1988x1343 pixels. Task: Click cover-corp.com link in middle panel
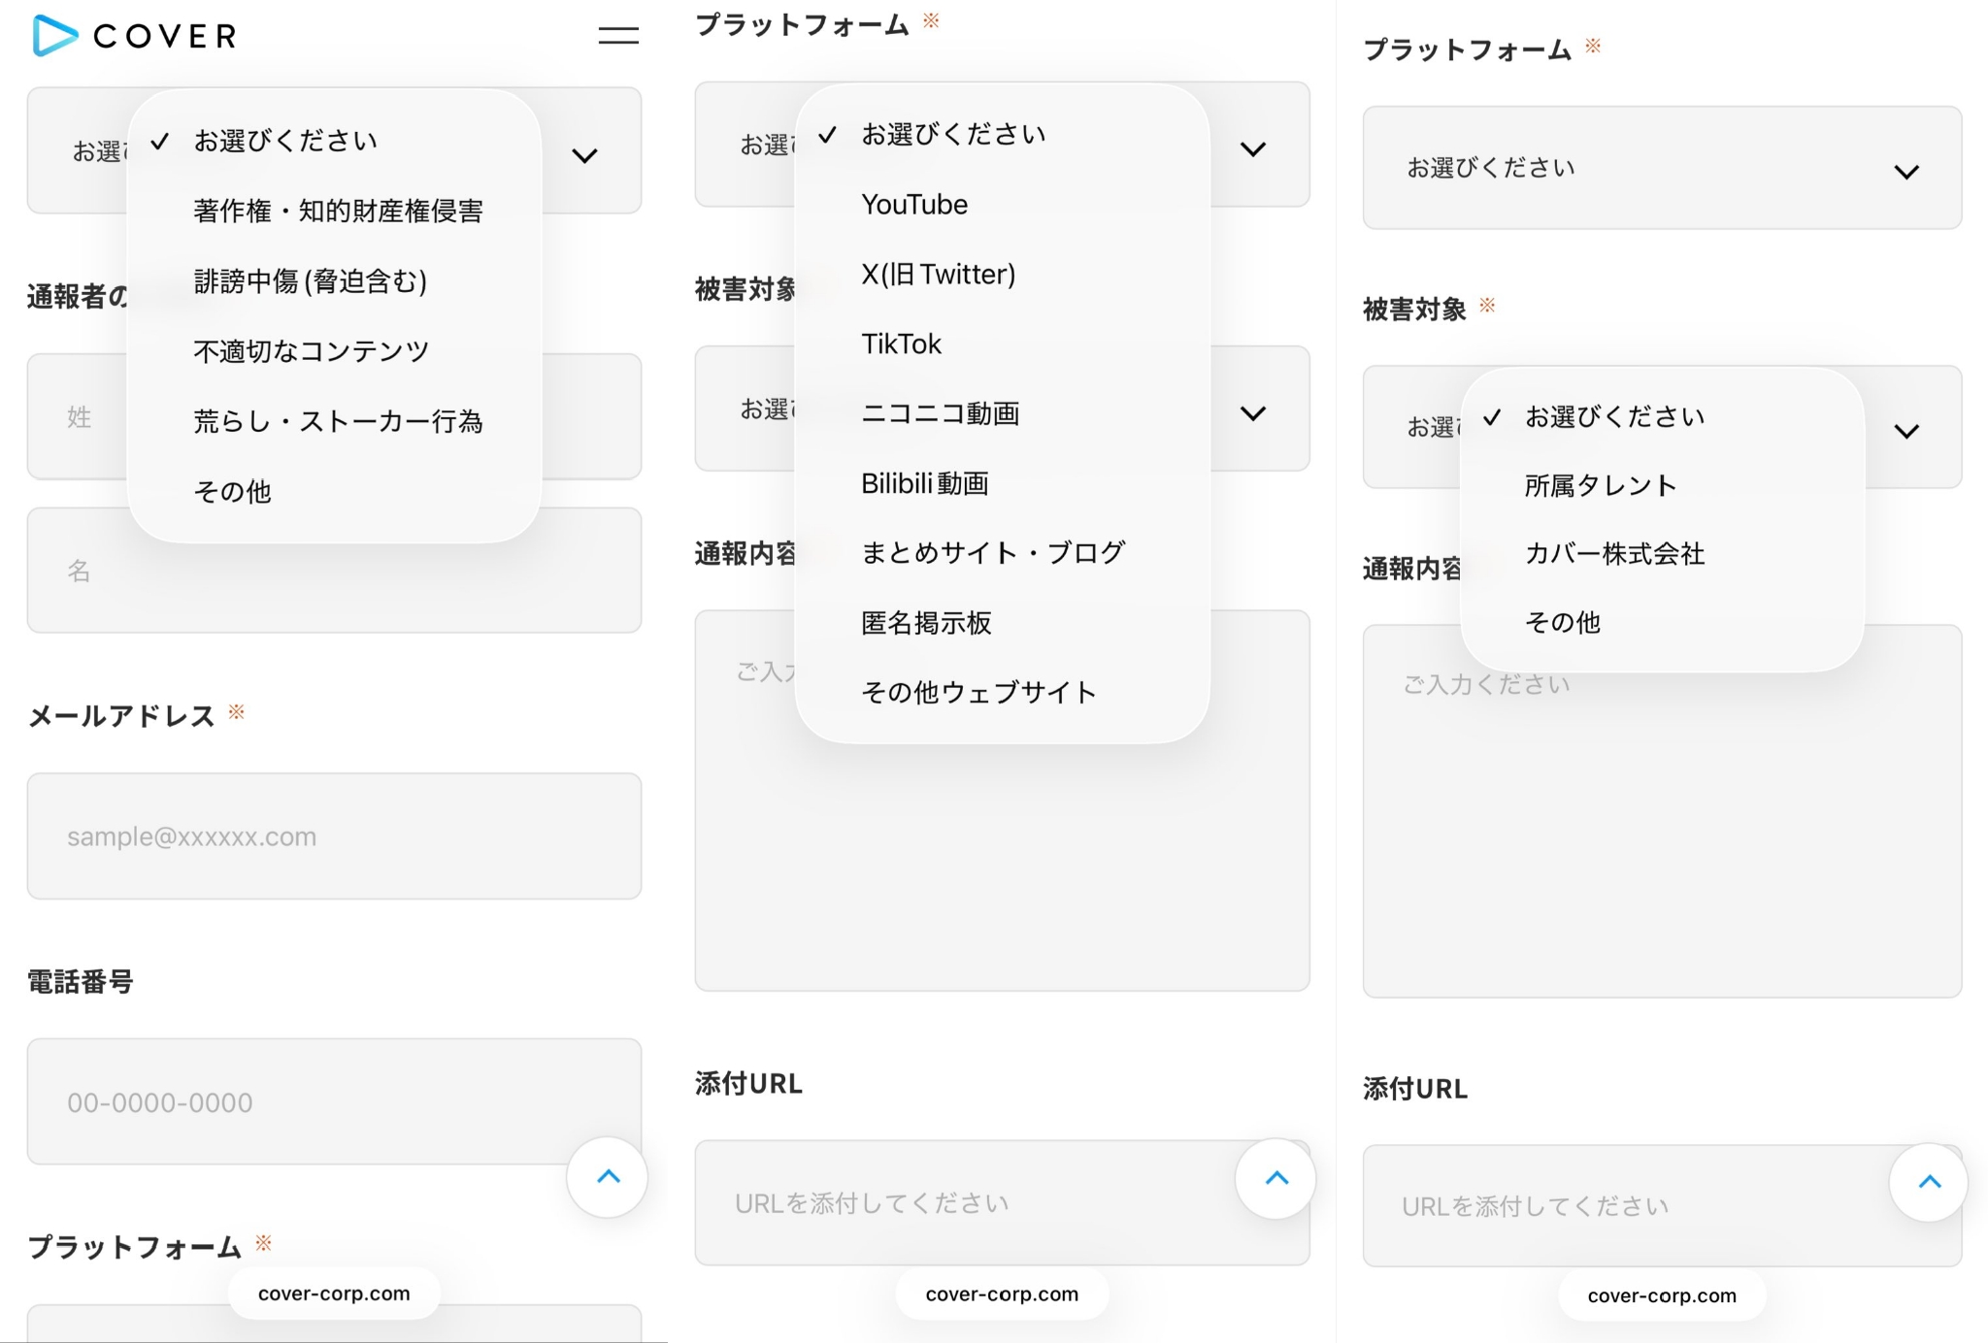tap(1002, 1294)
